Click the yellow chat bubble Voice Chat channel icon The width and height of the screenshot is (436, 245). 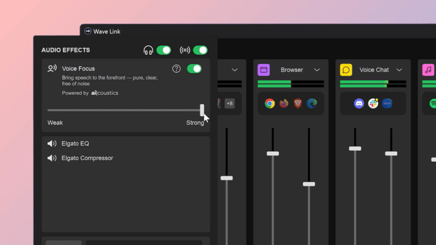346,69
